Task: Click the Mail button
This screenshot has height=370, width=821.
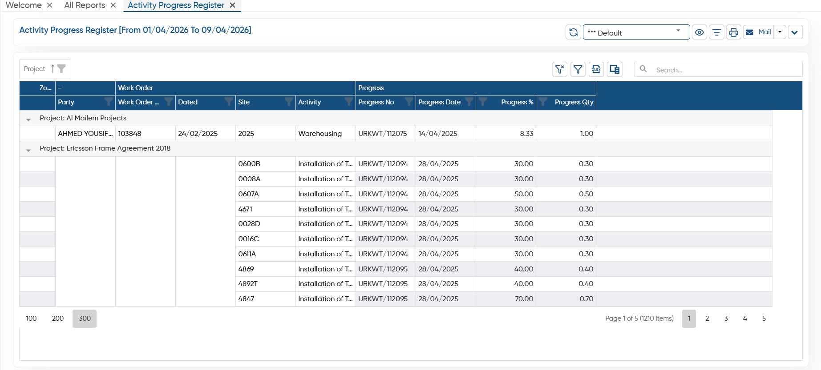Action: click(759, 32)
